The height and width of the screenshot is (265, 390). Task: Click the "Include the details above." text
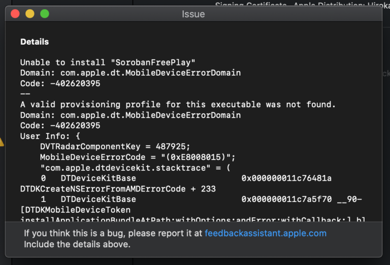[x=77, y=244]
